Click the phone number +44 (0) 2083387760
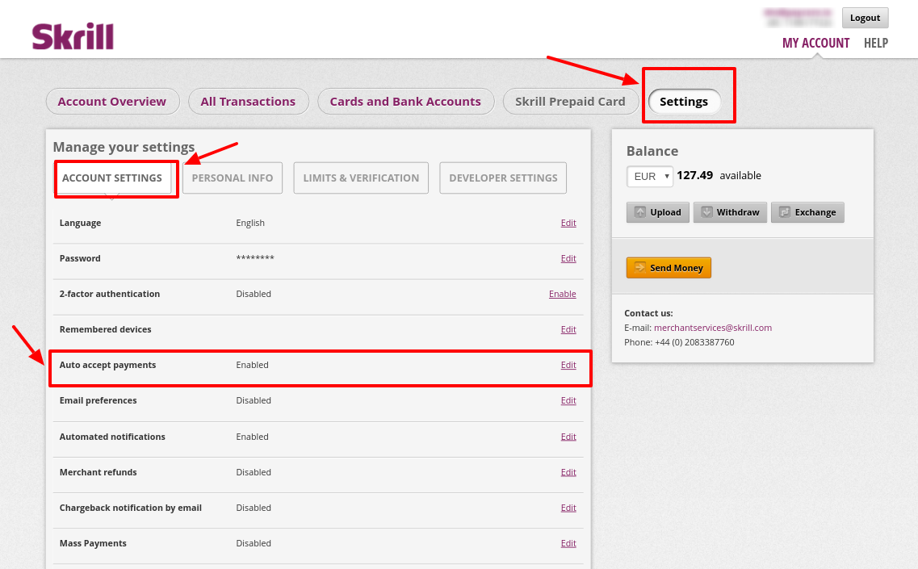Image resolution: width=918 pixels, height=569 pixels. click(x=694, y=342)
